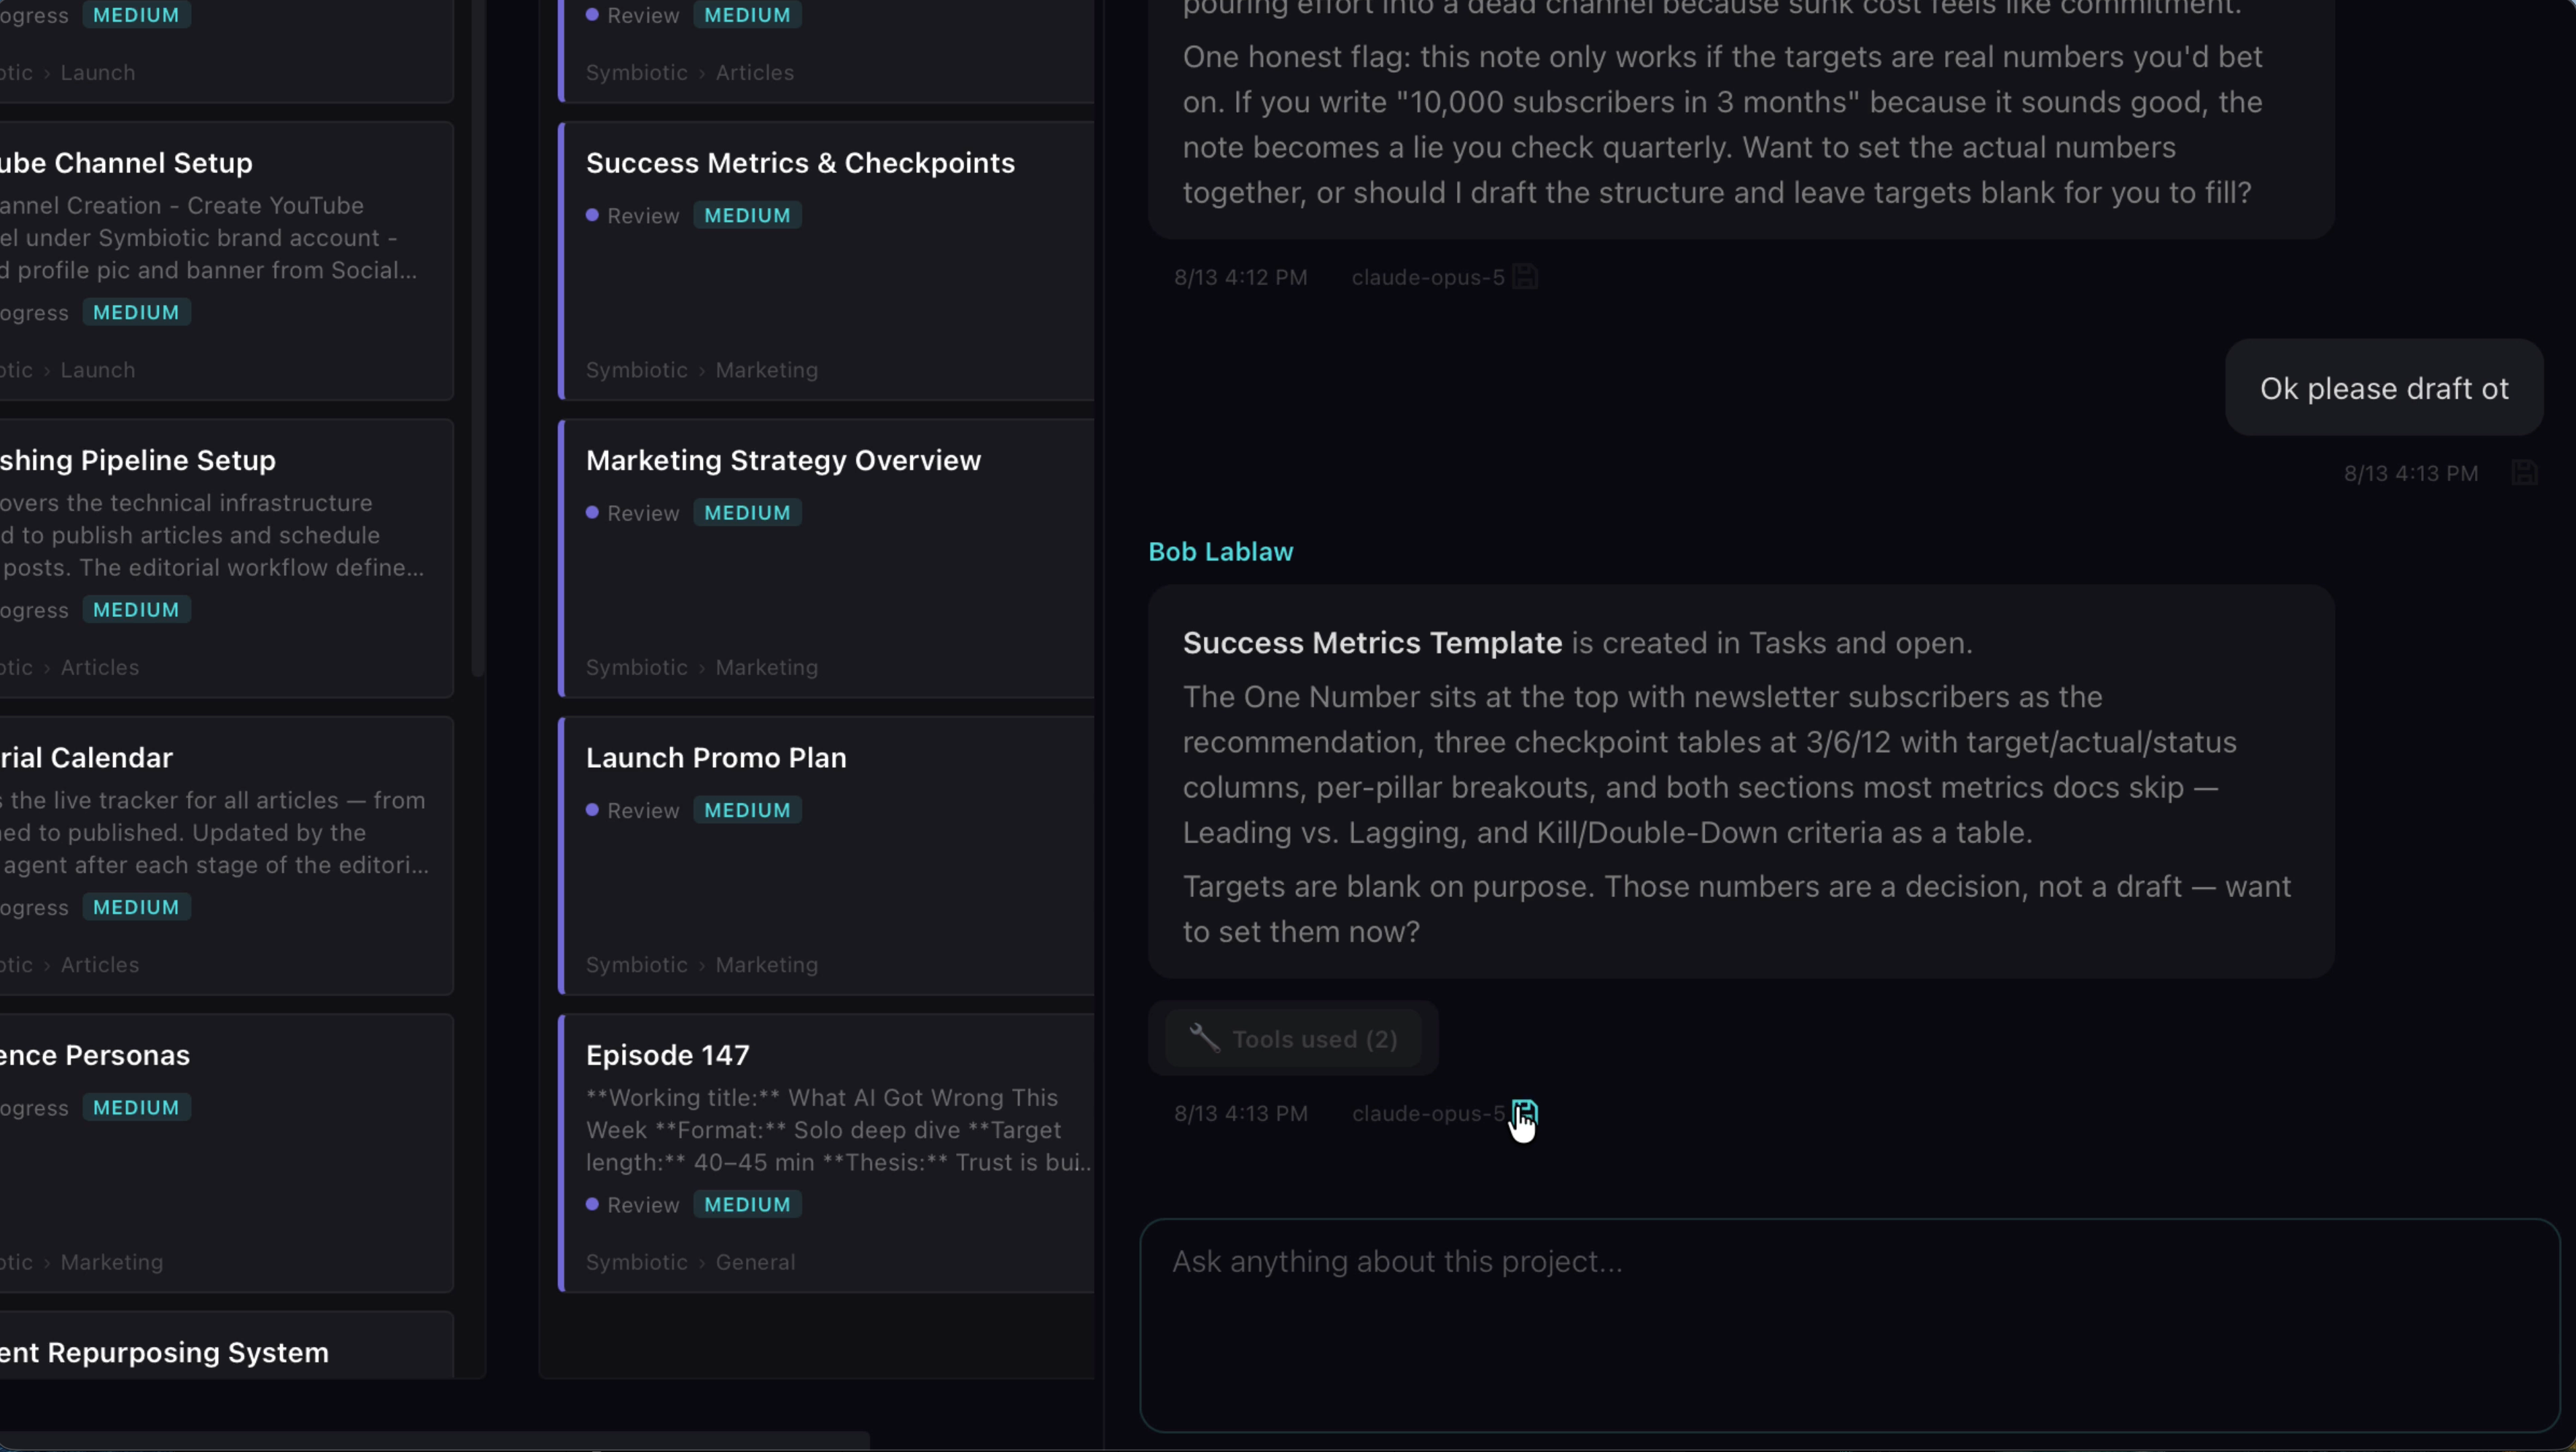
Task: Click the Symbiotic breadcrumb on Marketing Strategy Overview card
Action: tap(636, 667)
